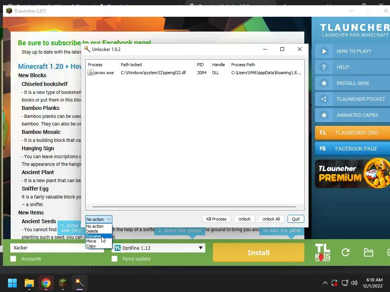Click the play icon beside HOW TO PLAY?

click(x=324, y=51)
